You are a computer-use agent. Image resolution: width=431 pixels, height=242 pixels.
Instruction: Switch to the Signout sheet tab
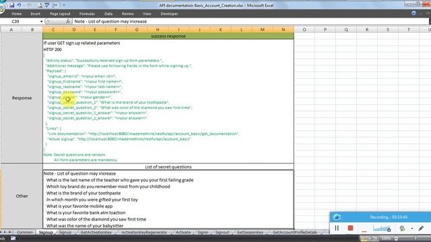point(222,232)
